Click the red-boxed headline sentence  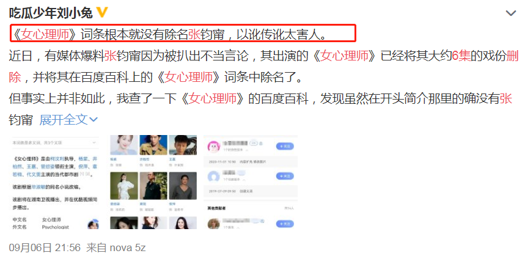pos(183,33)
